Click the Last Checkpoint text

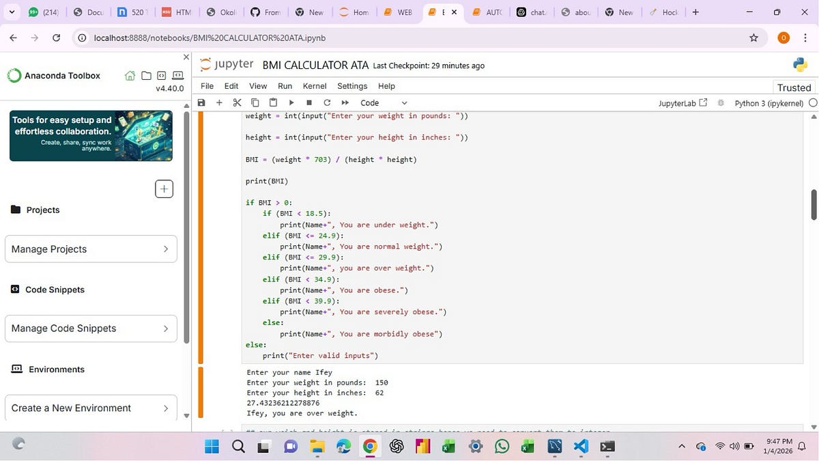tap(429, 66)
